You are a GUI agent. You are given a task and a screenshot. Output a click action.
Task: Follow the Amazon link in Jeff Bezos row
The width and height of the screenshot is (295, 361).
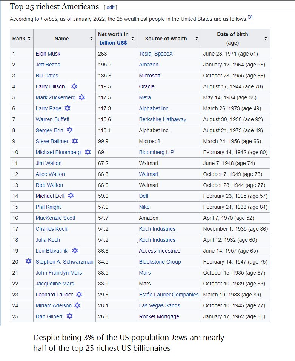coord(149,65)
